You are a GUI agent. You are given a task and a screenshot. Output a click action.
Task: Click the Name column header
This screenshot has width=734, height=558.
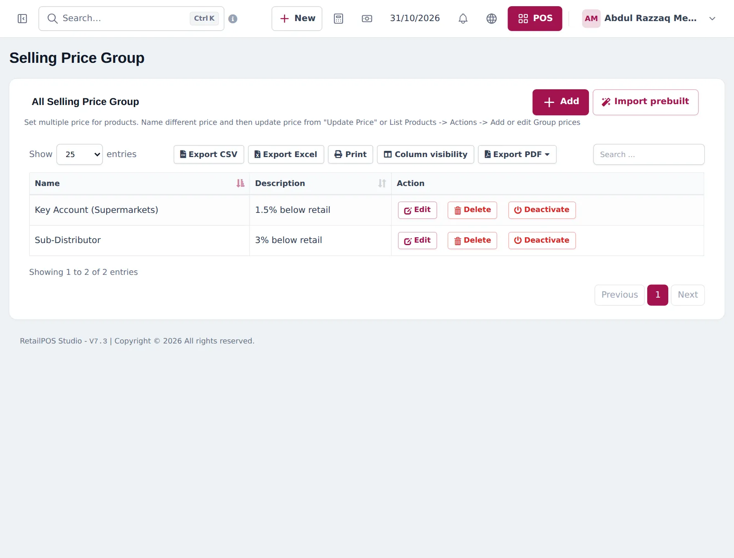(x=139, y=184)
